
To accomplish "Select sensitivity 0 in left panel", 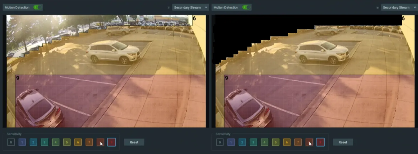I will 11,142.
